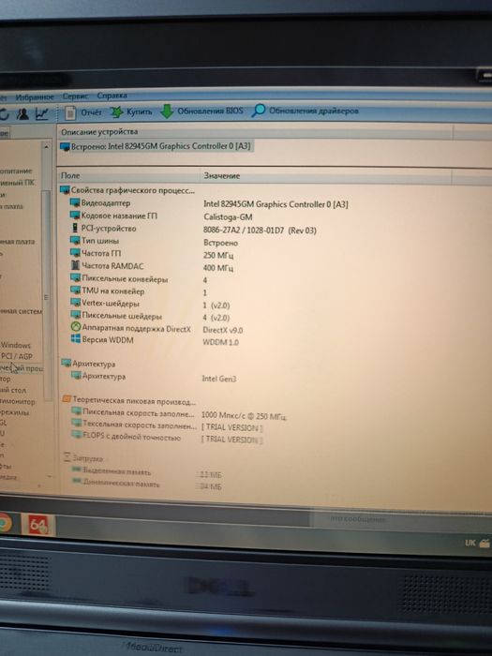Select the Свойства графического процессора group row
Viewport: 492px width, 656px height.
pyautogui.click(x=127, y=190)
